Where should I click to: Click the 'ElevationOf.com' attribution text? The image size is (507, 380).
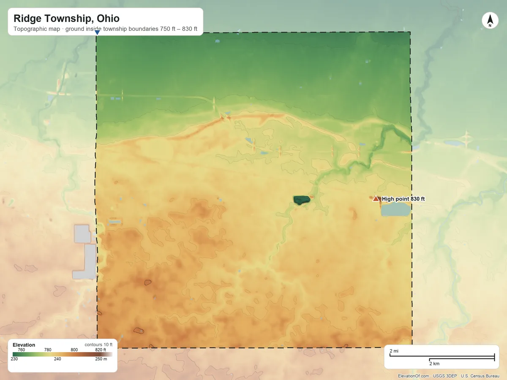click(414, 376)
